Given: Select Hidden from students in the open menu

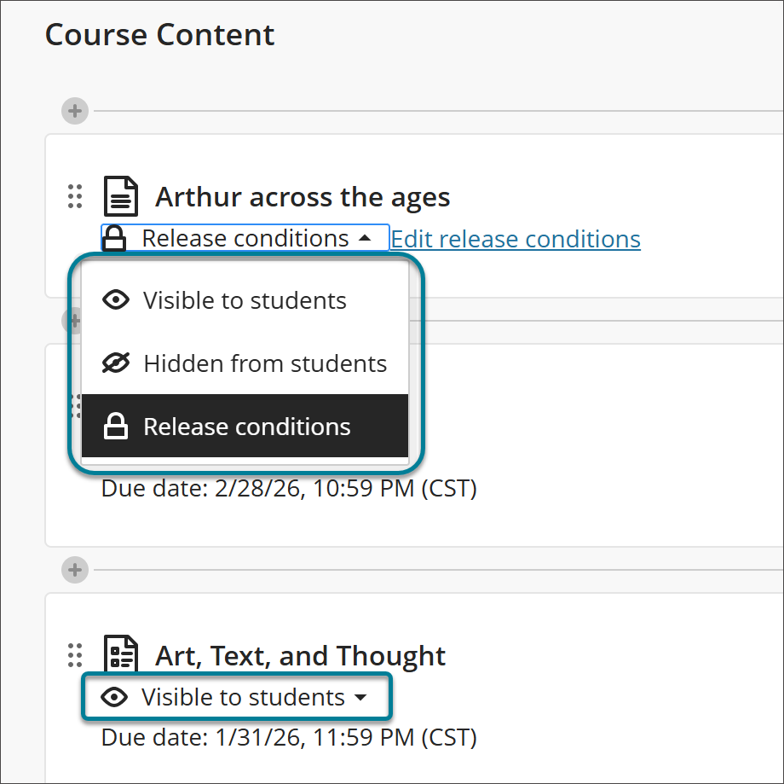Looking at the screenshot, I should [266, 363].
